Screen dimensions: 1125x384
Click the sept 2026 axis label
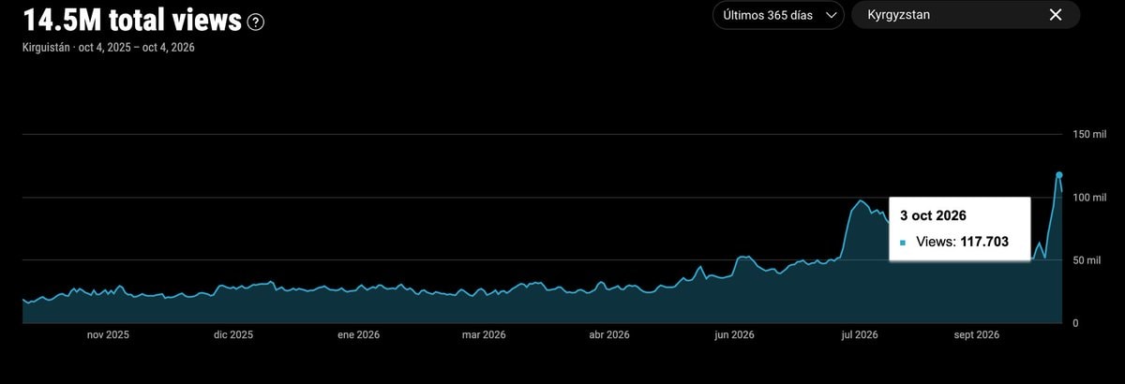[977, 334]
